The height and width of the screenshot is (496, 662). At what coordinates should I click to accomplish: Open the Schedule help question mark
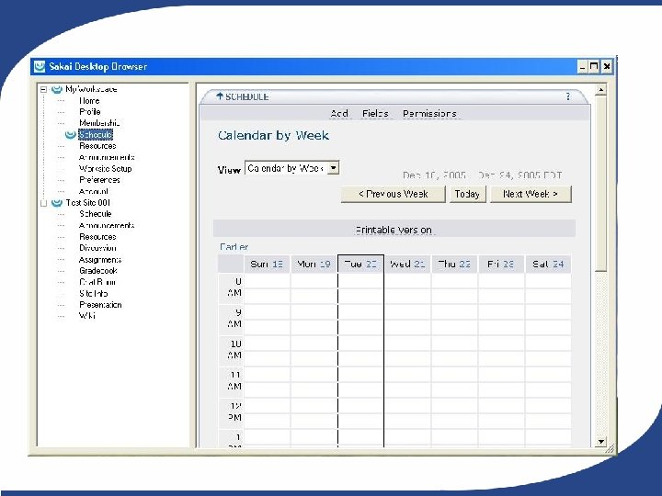tap(568, 96)
